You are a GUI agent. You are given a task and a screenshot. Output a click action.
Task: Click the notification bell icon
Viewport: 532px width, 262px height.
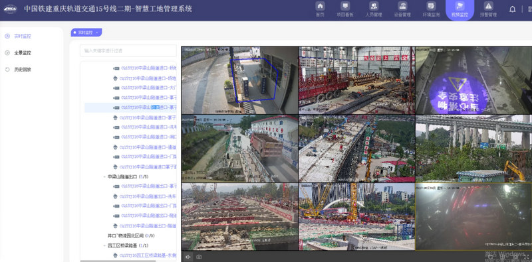coord(512,9)
